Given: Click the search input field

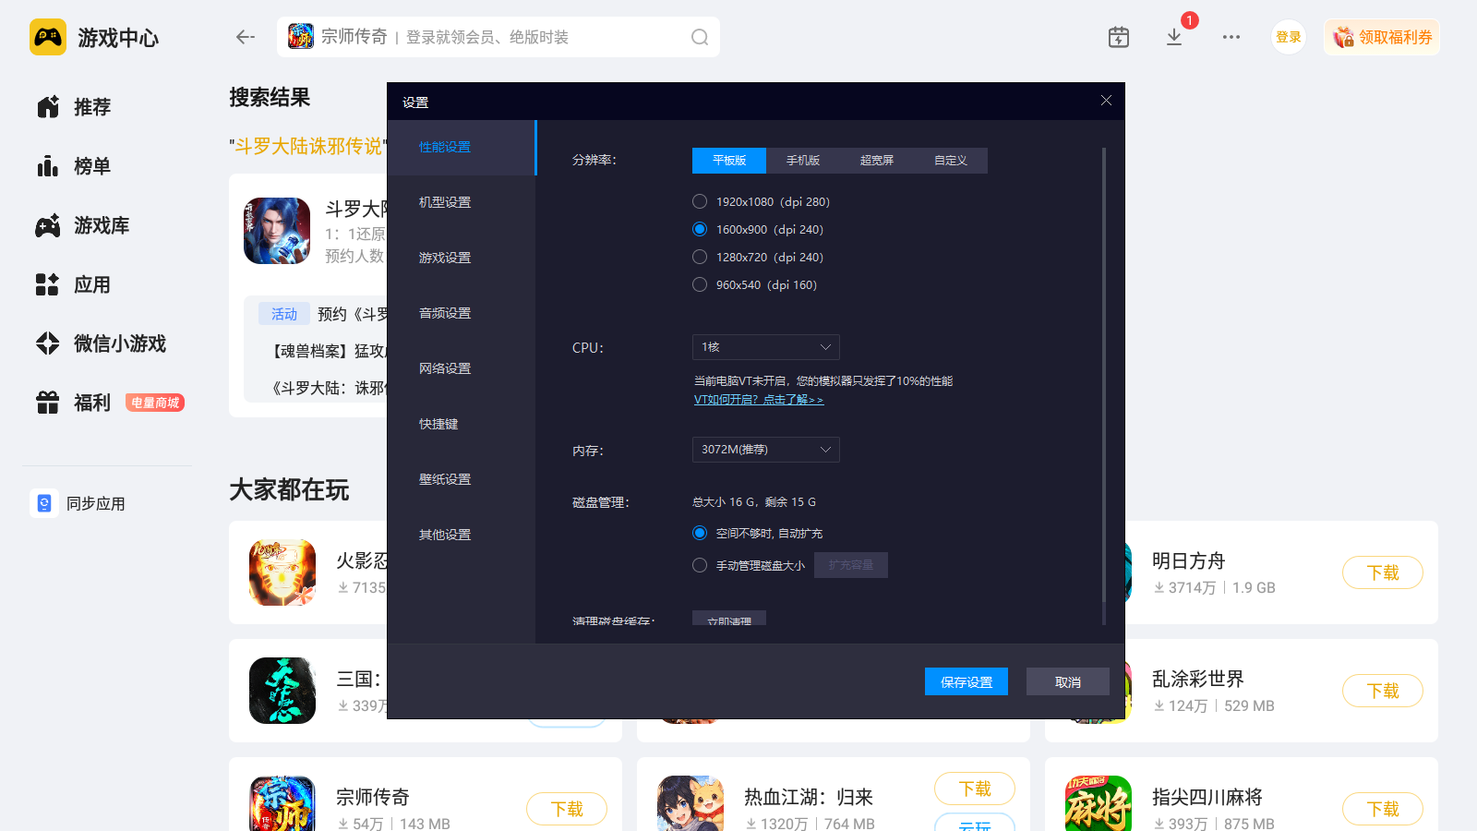Looking at the screenshot, I should pyautogui.click(x=498, y=37).
